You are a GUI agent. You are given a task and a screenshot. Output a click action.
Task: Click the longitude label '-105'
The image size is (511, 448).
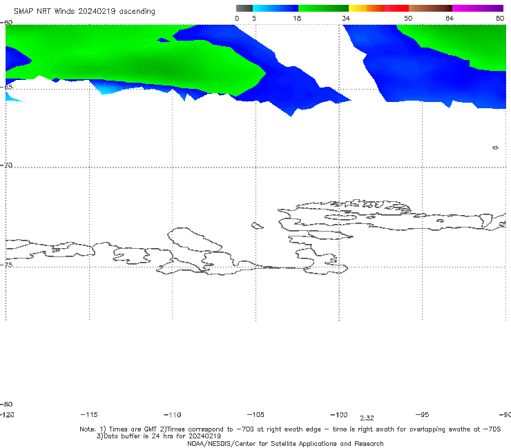tap(256, 414)
